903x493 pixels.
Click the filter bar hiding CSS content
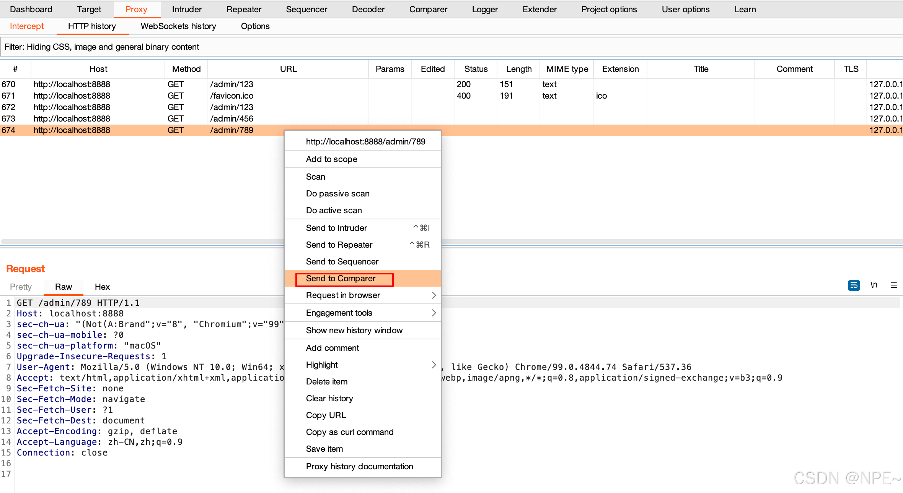[x=102, y=47]
